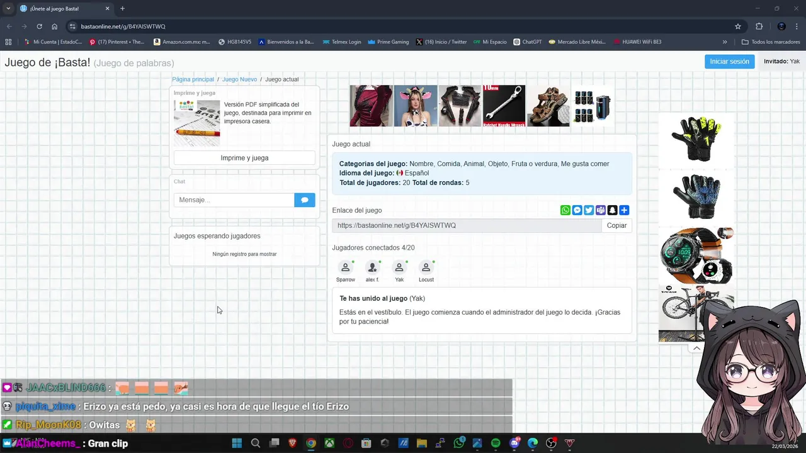Open browser extensions puzzle icon
The height and width of the screenshot is (453, 806).
(x=759, y=26)
